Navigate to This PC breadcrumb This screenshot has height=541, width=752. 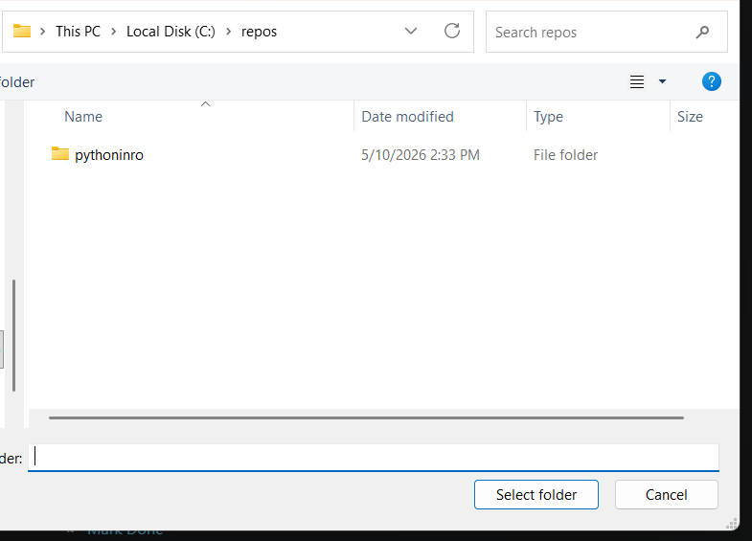(78, 32)
